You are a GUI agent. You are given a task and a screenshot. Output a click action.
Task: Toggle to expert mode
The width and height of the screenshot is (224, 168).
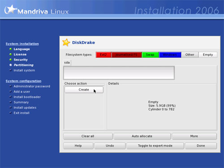(155, 146)
